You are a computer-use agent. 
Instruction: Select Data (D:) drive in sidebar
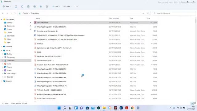click(x=10, y=77)
